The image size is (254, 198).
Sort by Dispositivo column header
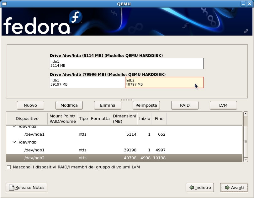tap(27, 118)
